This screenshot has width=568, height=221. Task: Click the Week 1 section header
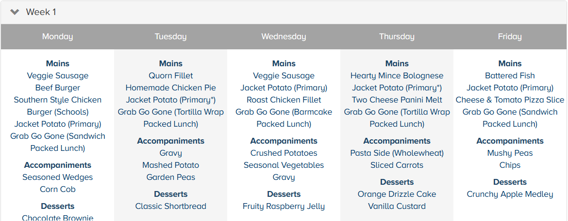(41, 12)
